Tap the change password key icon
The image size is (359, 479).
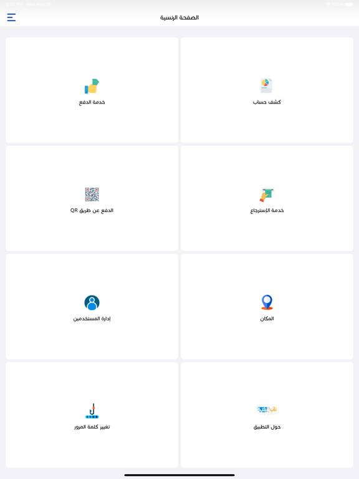click(92, 411)
